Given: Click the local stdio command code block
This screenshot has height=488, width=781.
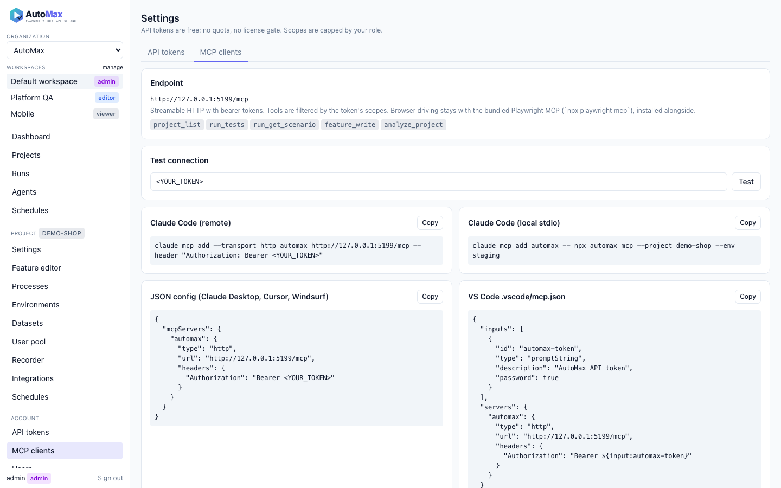Looking at the screenshot, I should coord(614,251).
